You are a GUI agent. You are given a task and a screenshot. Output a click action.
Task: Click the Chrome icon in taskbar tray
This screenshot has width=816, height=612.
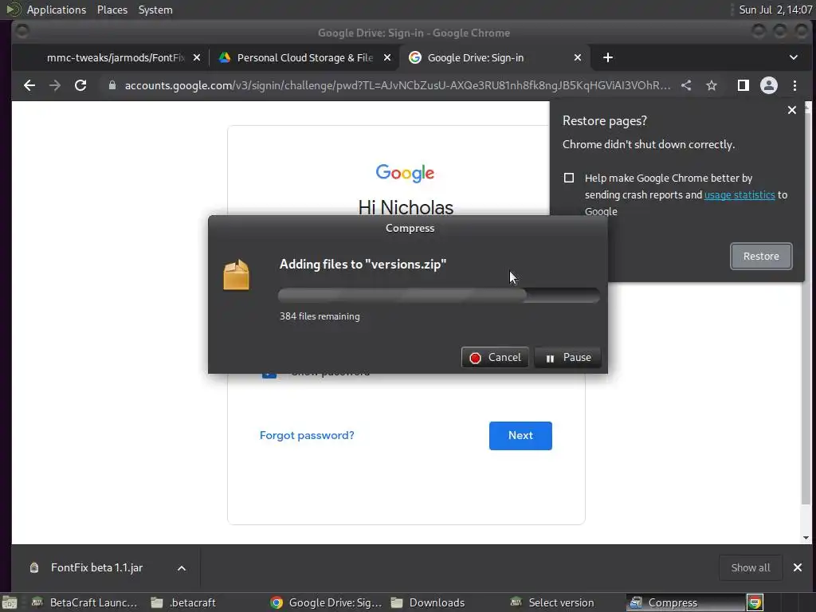[x=755, y=602]
